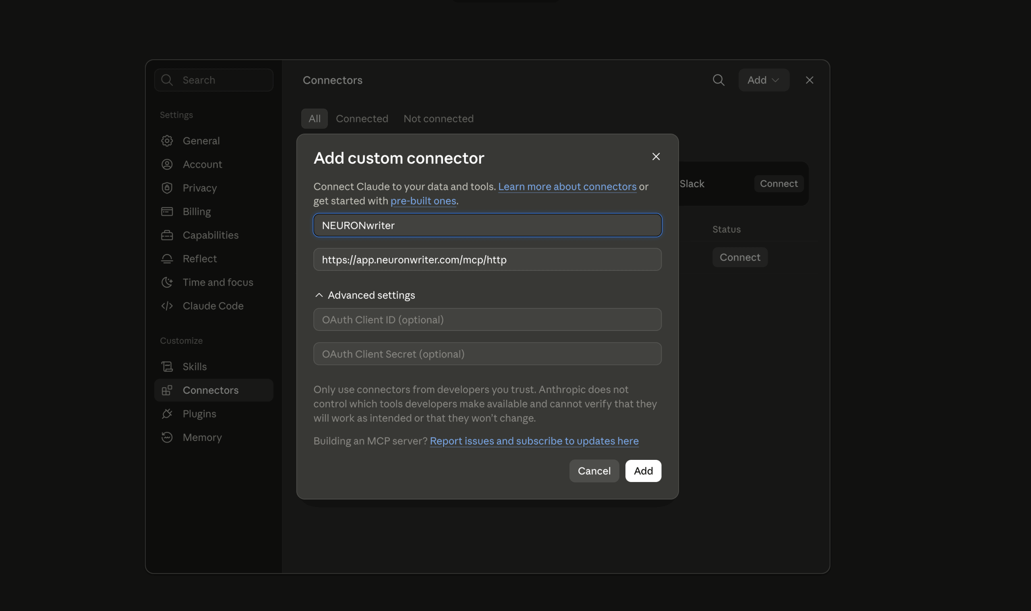Click the Reflect icon in sidebar
The image size is (1031, 611).
click(167, 259)
